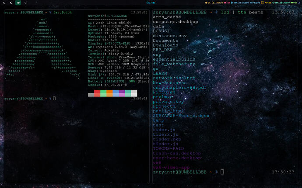Click the 'esp' entry in listing
The height and width of the screenshot is (188, 302).
(157, 55)
